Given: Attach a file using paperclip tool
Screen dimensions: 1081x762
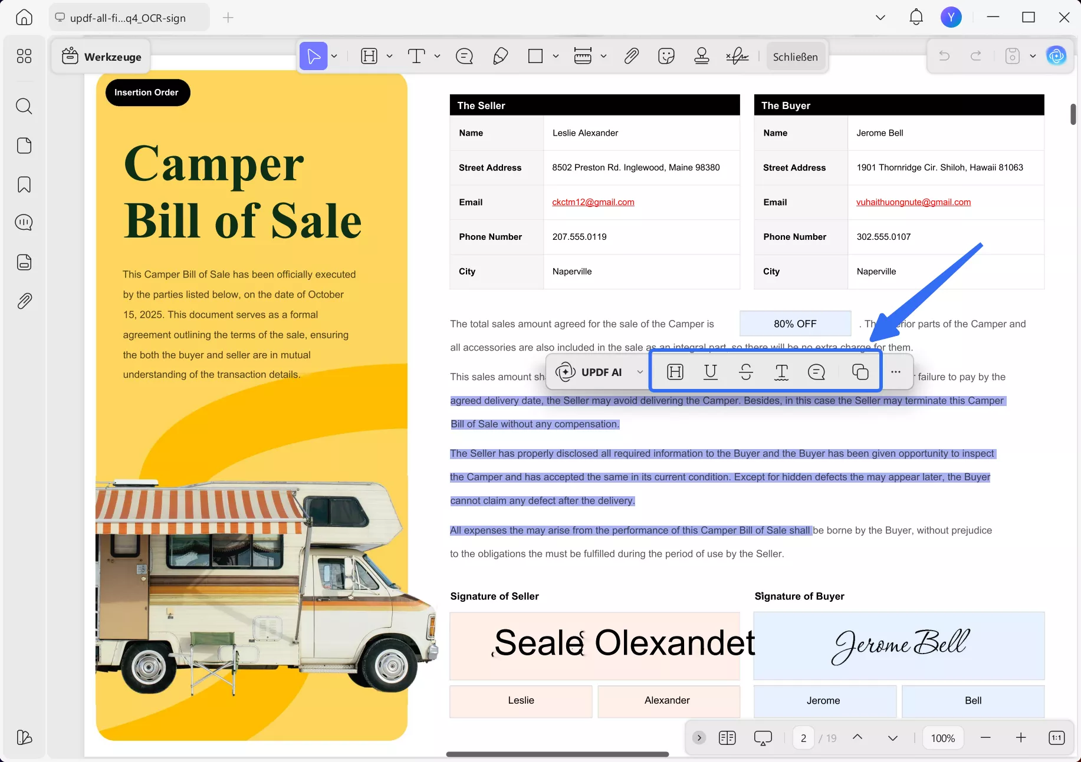Looking at the screenshot, I should coord(632,57).
